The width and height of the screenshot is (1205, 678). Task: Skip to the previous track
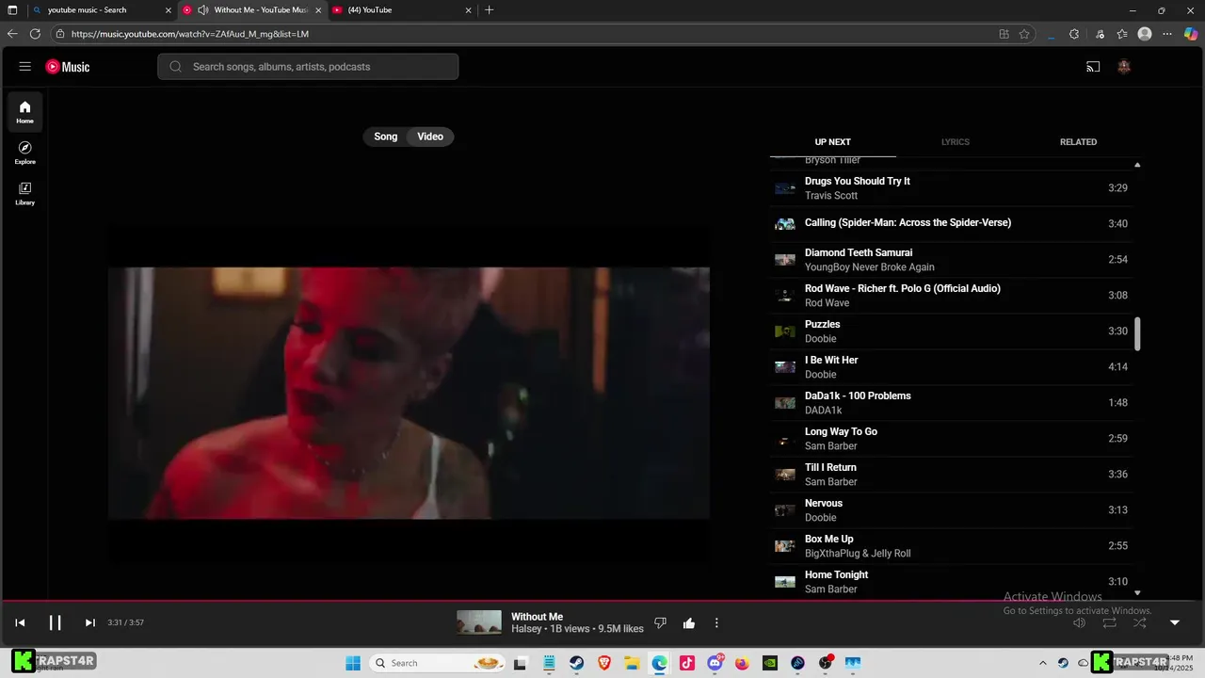click(x=20, y=622)
